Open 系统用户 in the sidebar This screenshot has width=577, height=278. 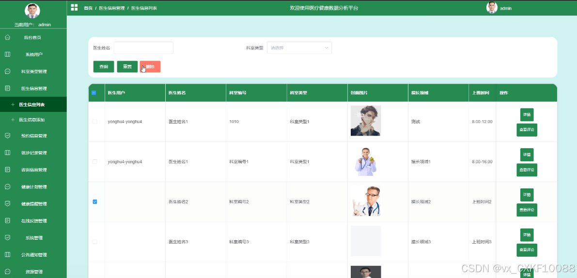[33, 54]
